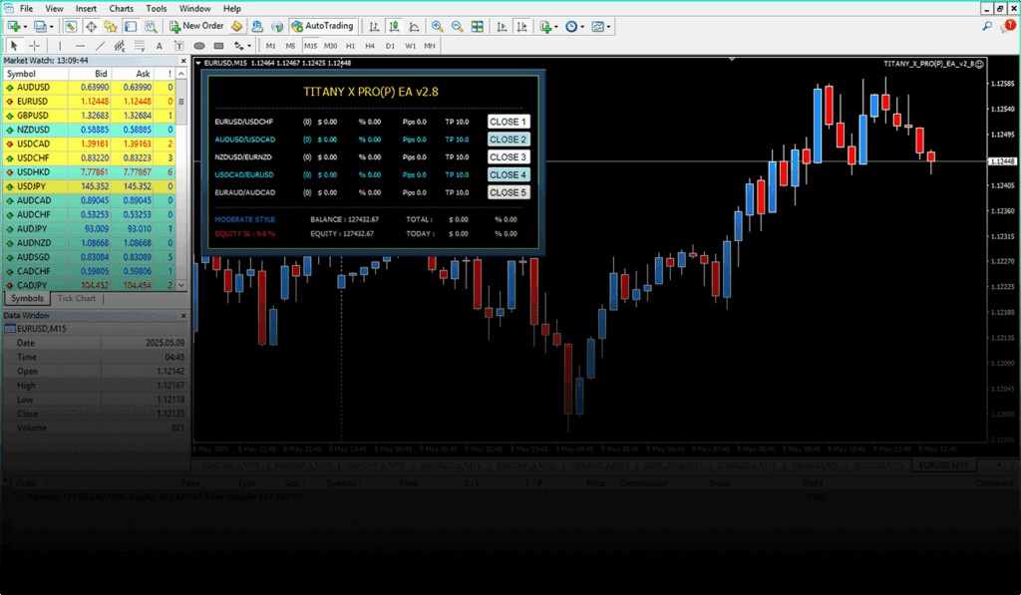Click the CLOSE 4 button
This screenshot has height=595, width=1021.
(508, 174)
